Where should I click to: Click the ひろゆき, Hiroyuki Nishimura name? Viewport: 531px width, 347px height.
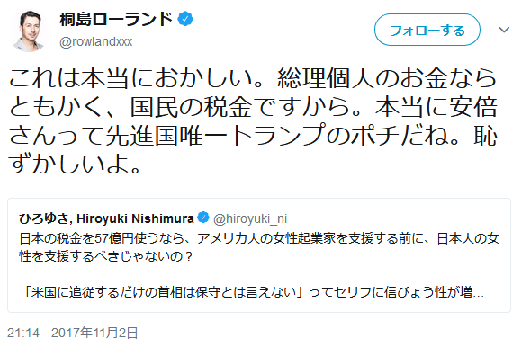[x=106, y=218]
